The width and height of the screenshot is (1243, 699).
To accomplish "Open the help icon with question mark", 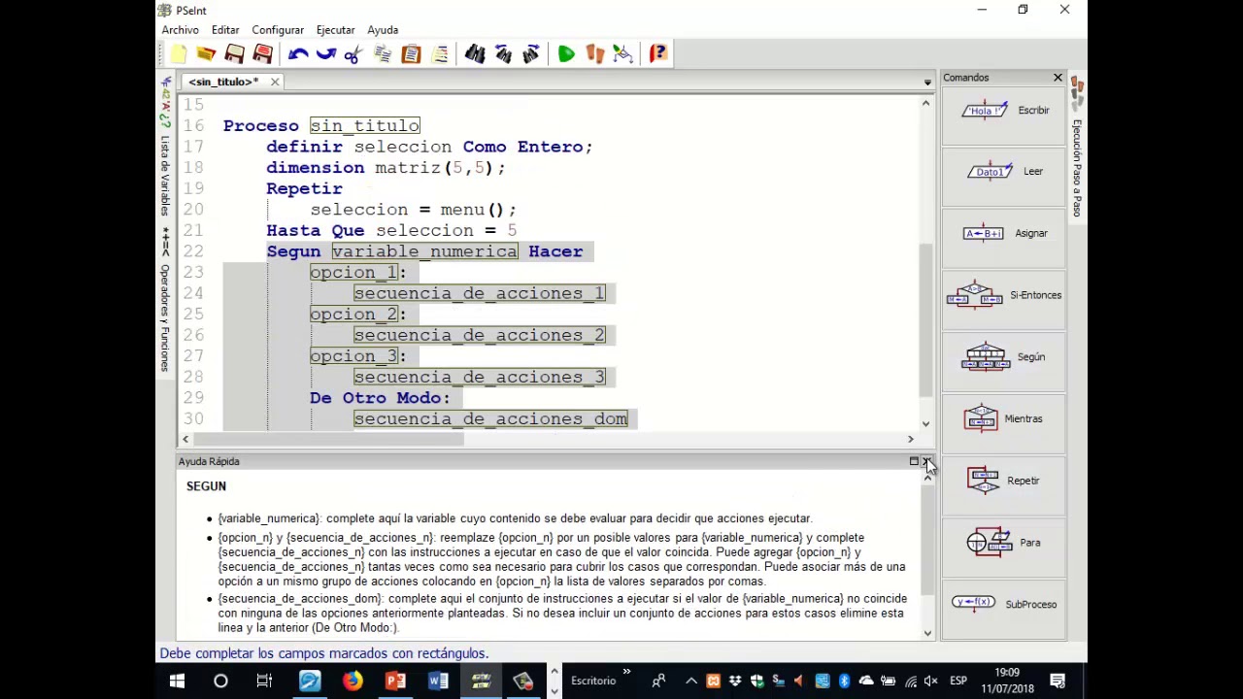I will 658,53.
